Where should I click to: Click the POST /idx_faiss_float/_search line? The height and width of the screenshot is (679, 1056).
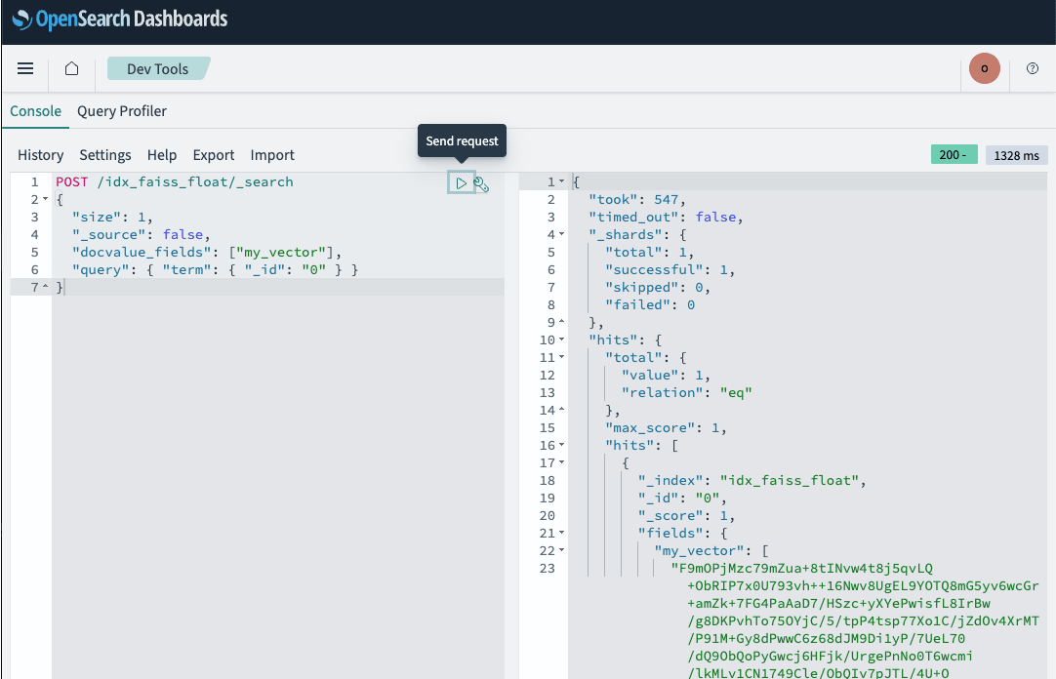[x=175, y=181]
